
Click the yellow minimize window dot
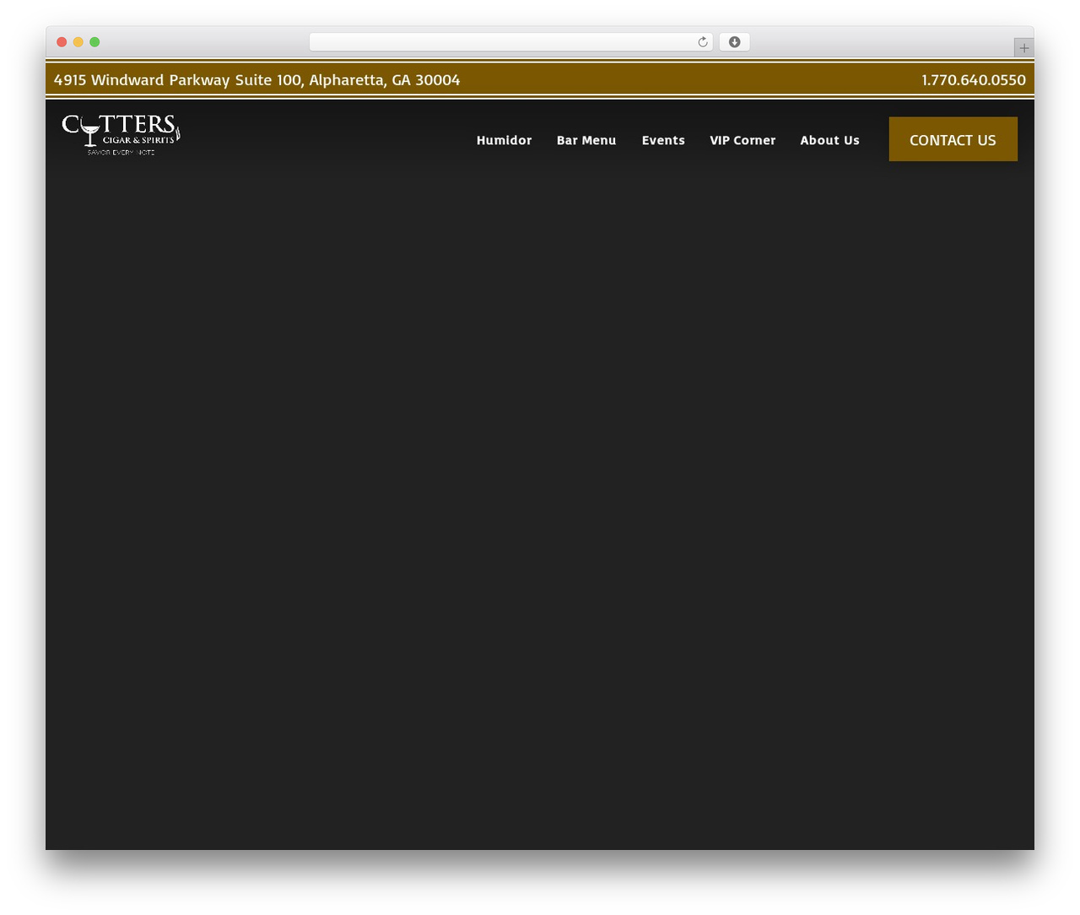78,42
